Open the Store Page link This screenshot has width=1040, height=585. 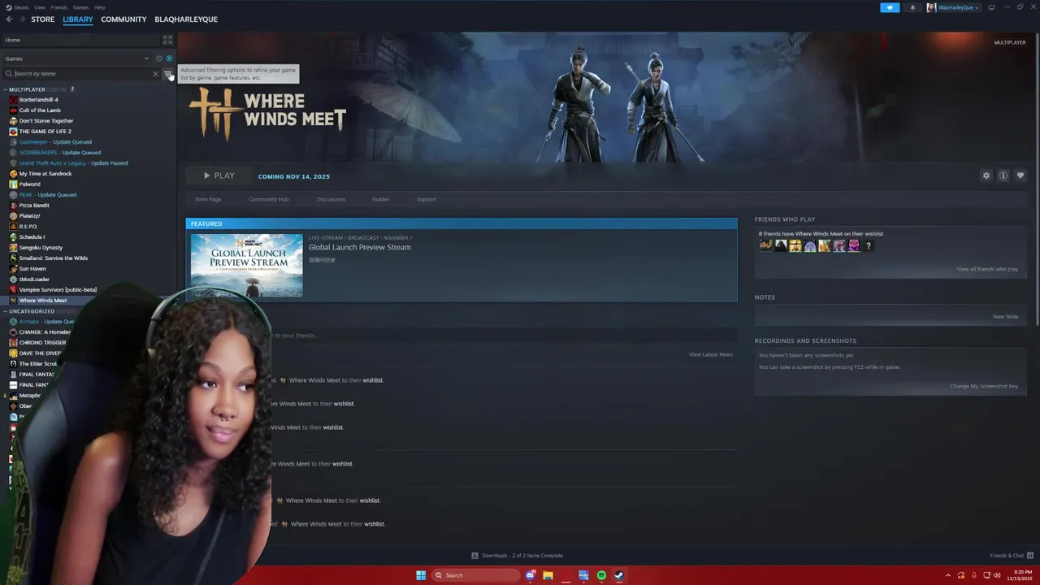coord(208,199)
